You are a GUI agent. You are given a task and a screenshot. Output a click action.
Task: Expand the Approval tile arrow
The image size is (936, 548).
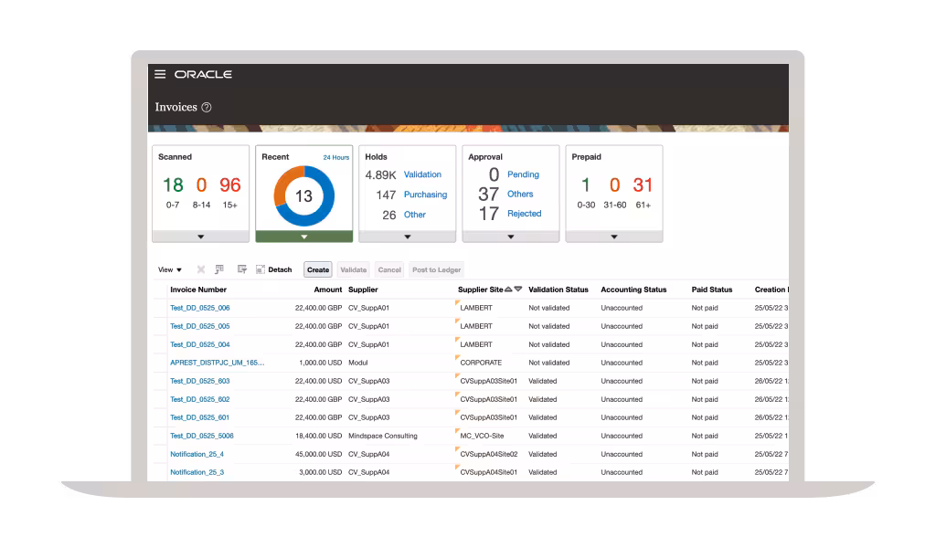[x=510, y=237]
